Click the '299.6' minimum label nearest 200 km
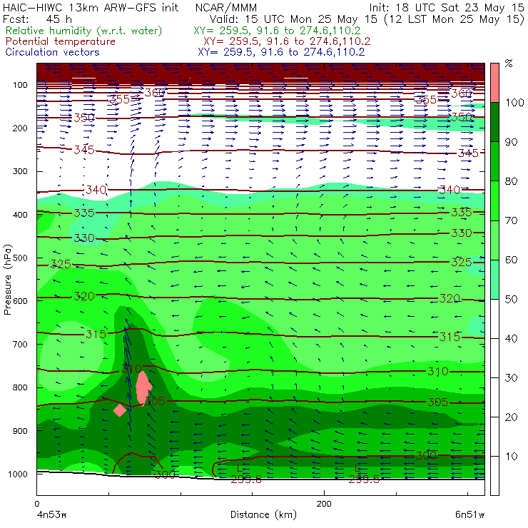The width and height of the screenshot is (528, 528). click(x=363, y=479)
